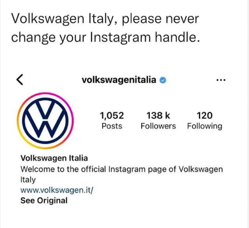Click the Volkswagen Italia display name

click(x=54, y=158)
